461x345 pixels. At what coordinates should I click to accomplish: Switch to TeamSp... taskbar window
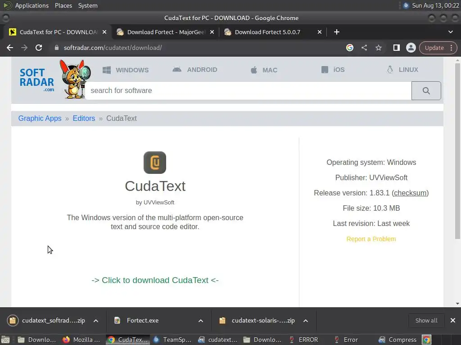[x=172, y=340]
